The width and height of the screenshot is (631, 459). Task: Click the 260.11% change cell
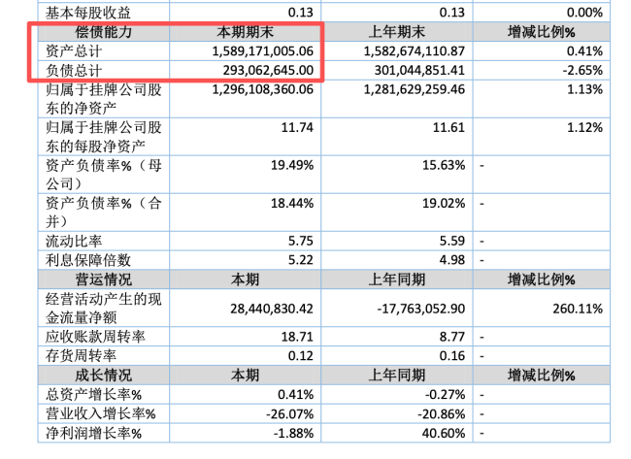pos(578,309)
